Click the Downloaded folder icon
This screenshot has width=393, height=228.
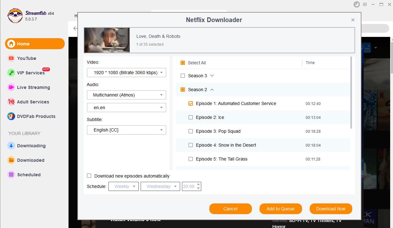[11, 160]
